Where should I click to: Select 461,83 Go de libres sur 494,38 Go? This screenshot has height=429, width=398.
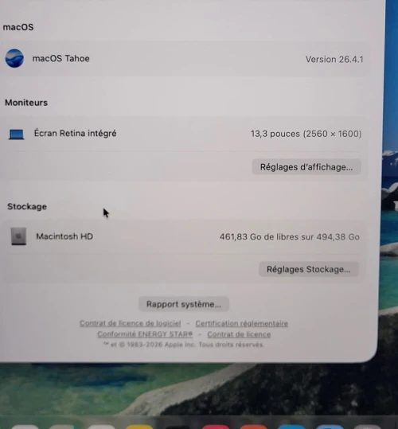tap(290, 236)
